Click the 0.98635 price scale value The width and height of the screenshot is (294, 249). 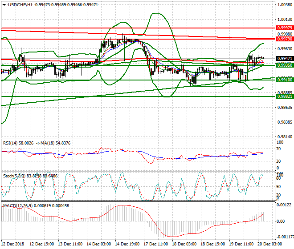click(x=285, y=108)
